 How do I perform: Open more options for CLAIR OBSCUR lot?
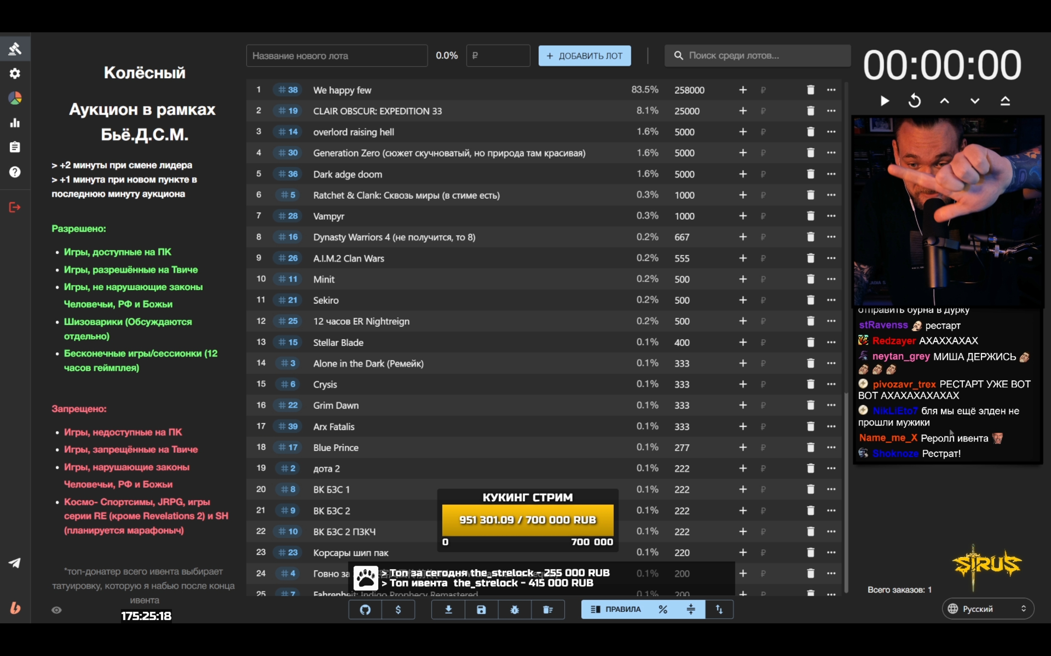pyautogui.click(x=831, y=111)
